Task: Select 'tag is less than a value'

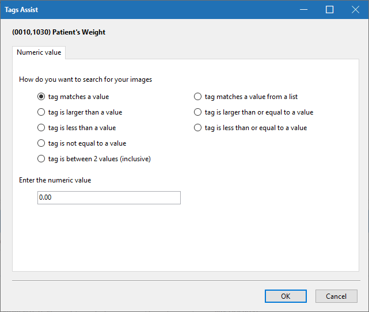Action: (x=41, y=128)
